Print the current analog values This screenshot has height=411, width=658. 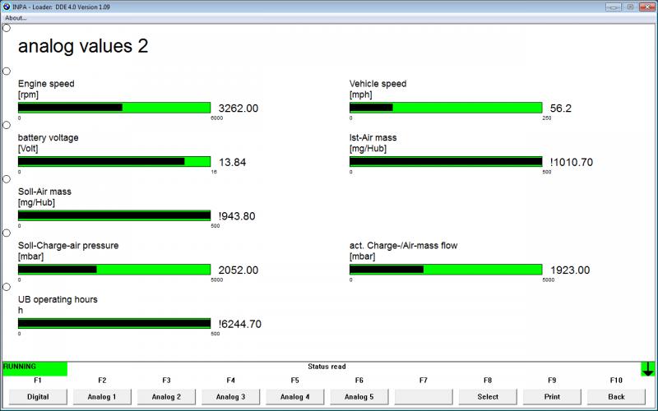[x=551, y=396]
